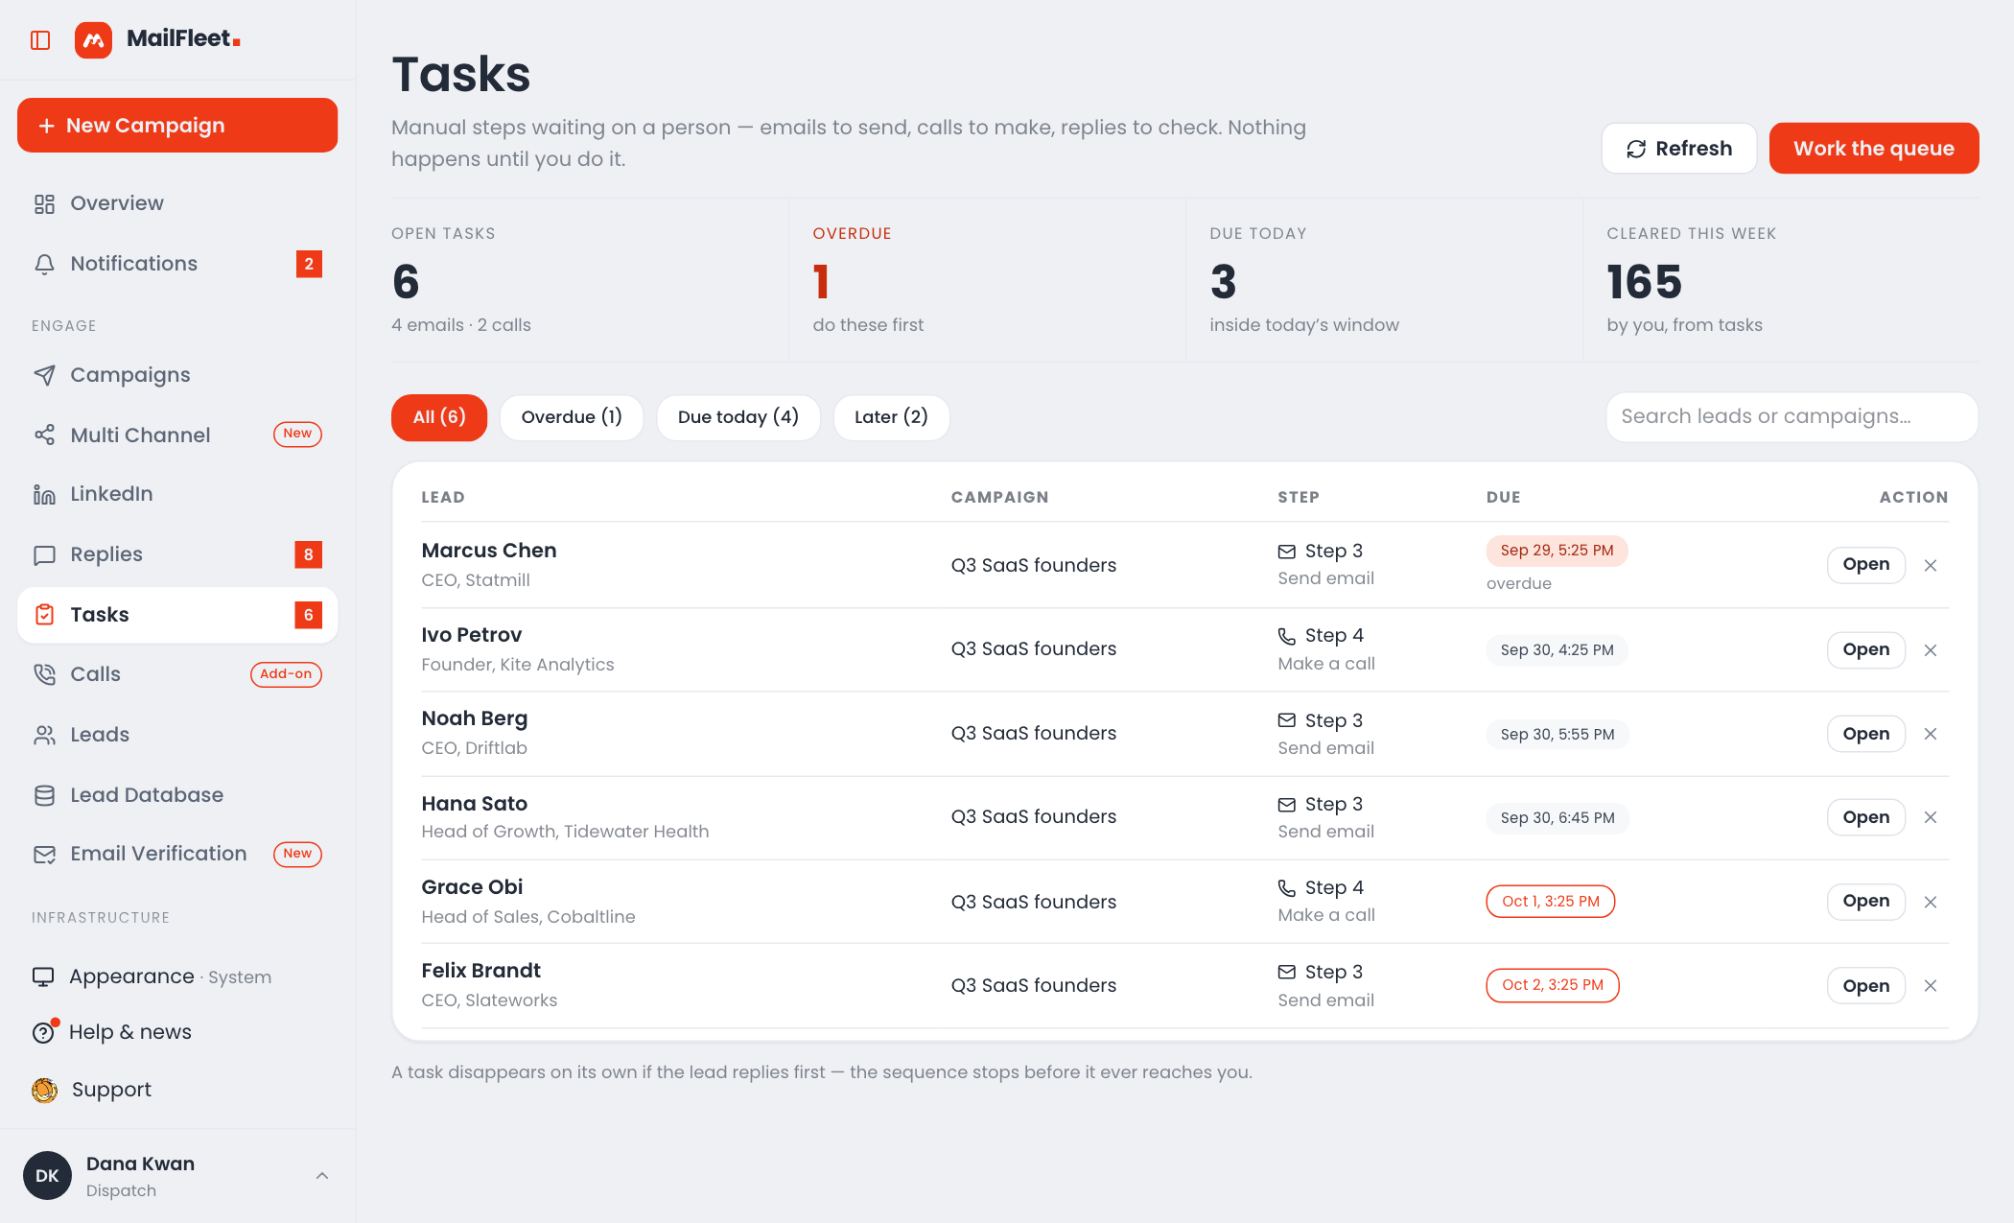Open Help & news icon
This screenshot has width=2014, height=1223.
click(x=44, y=1032)
